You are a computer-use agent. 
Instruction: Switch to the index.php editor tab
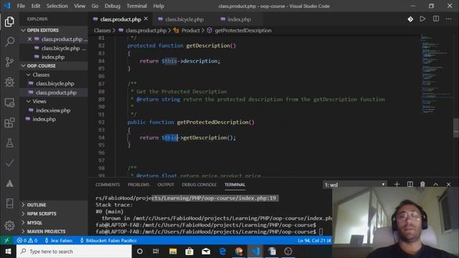pos(239,19)
